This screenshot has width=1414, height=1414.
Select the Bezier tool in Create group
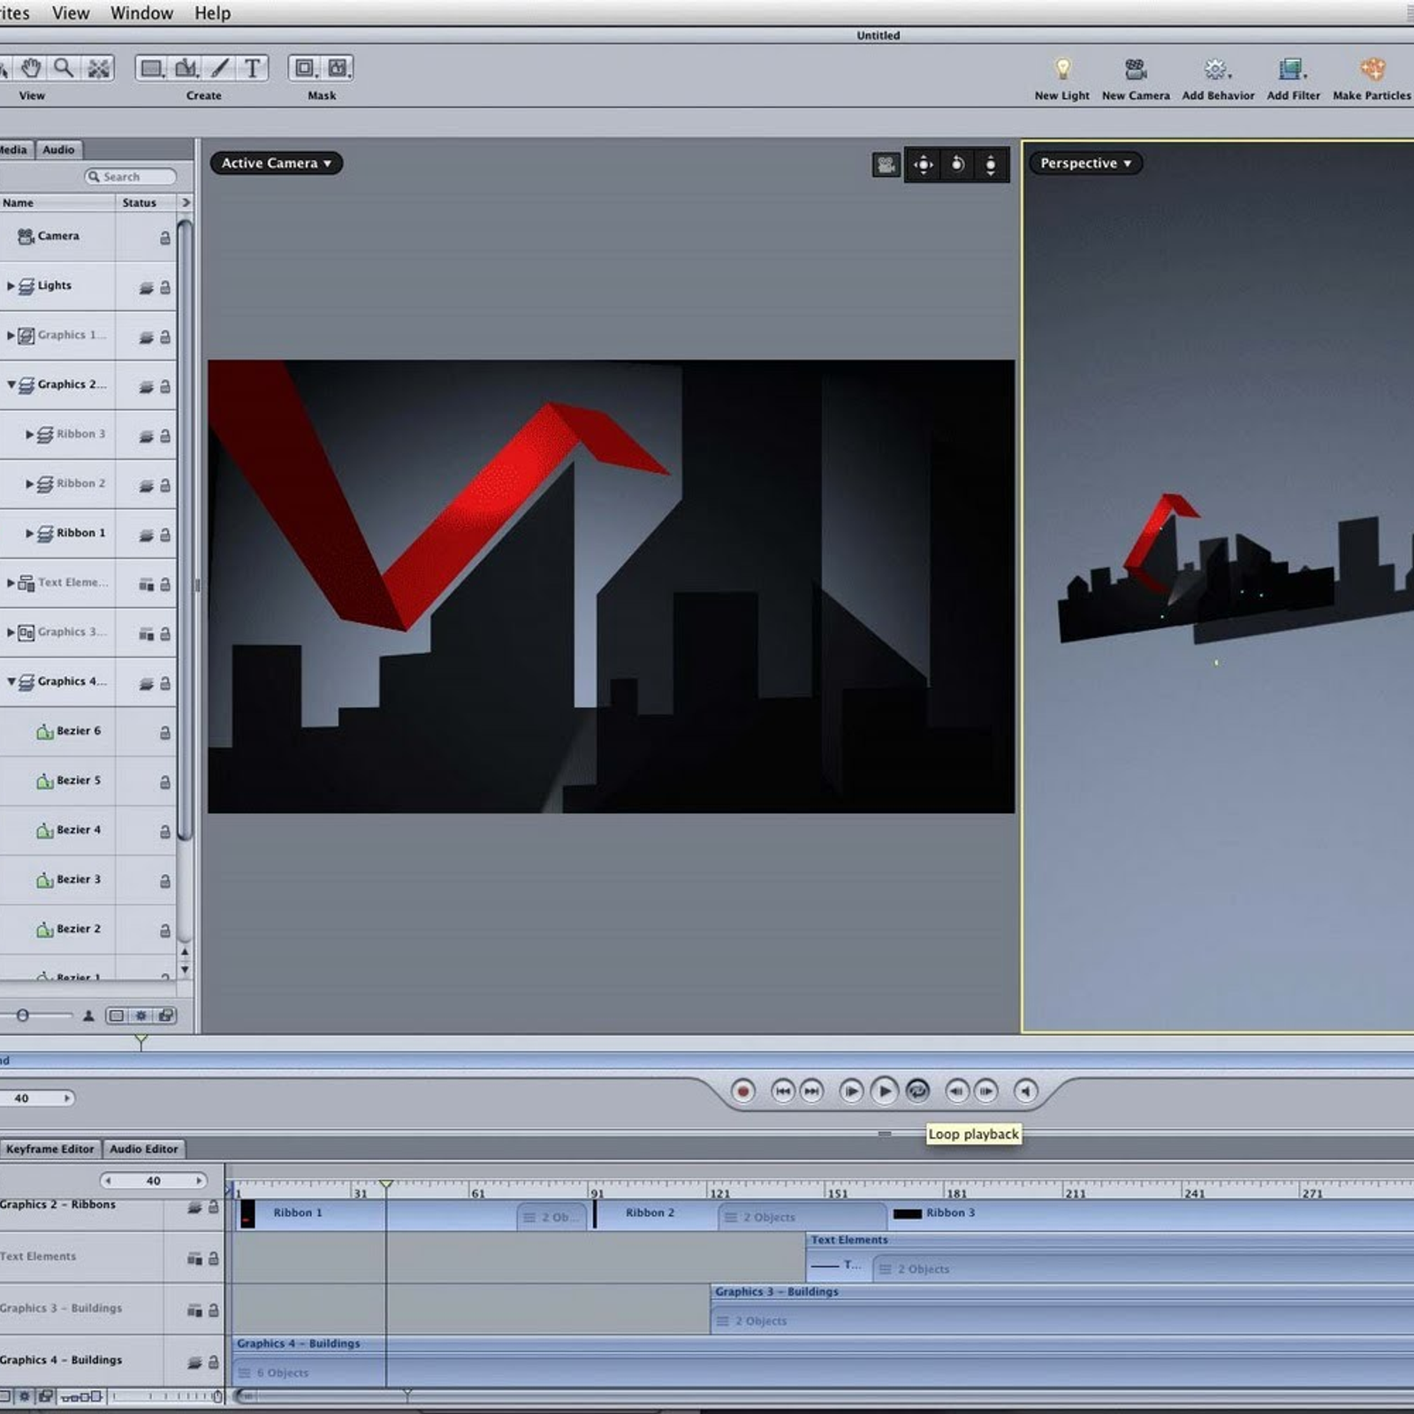click(x=186, y=68)
